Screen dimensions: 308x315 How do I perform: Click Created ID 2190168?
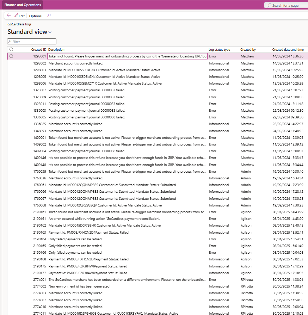39,259
